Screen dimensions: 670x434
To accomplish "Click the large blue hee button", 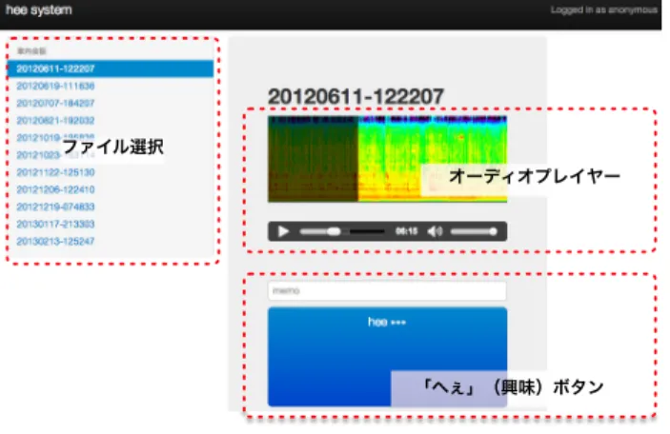I will coord(387,356).
